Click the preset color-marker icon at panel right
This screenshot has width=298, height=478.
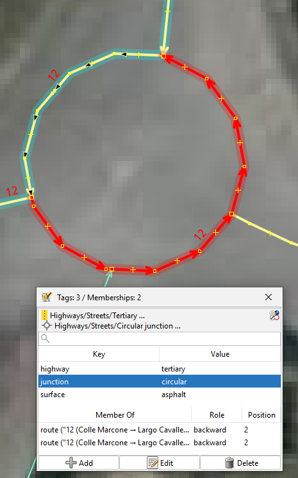point(274,315)
